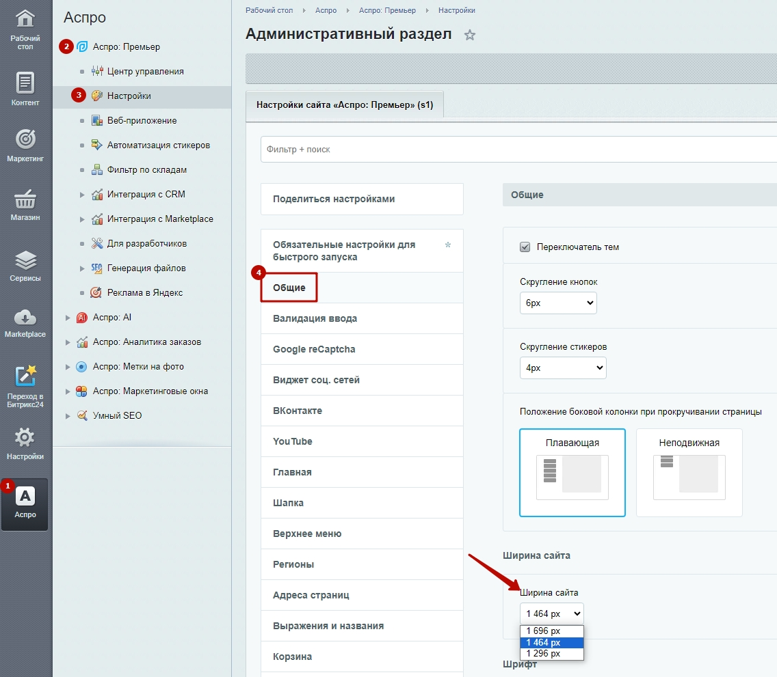Image resolution: width=777 pixels, height=677 pixels.
Task: Open the ВКонтакте settings section
Action: pyautogui.click(x=363, y=411)
